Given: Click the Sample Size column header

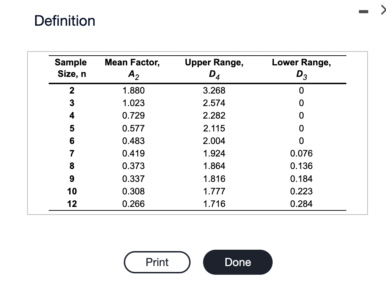Looking at the screenshot, I should (x=71, y=68).
